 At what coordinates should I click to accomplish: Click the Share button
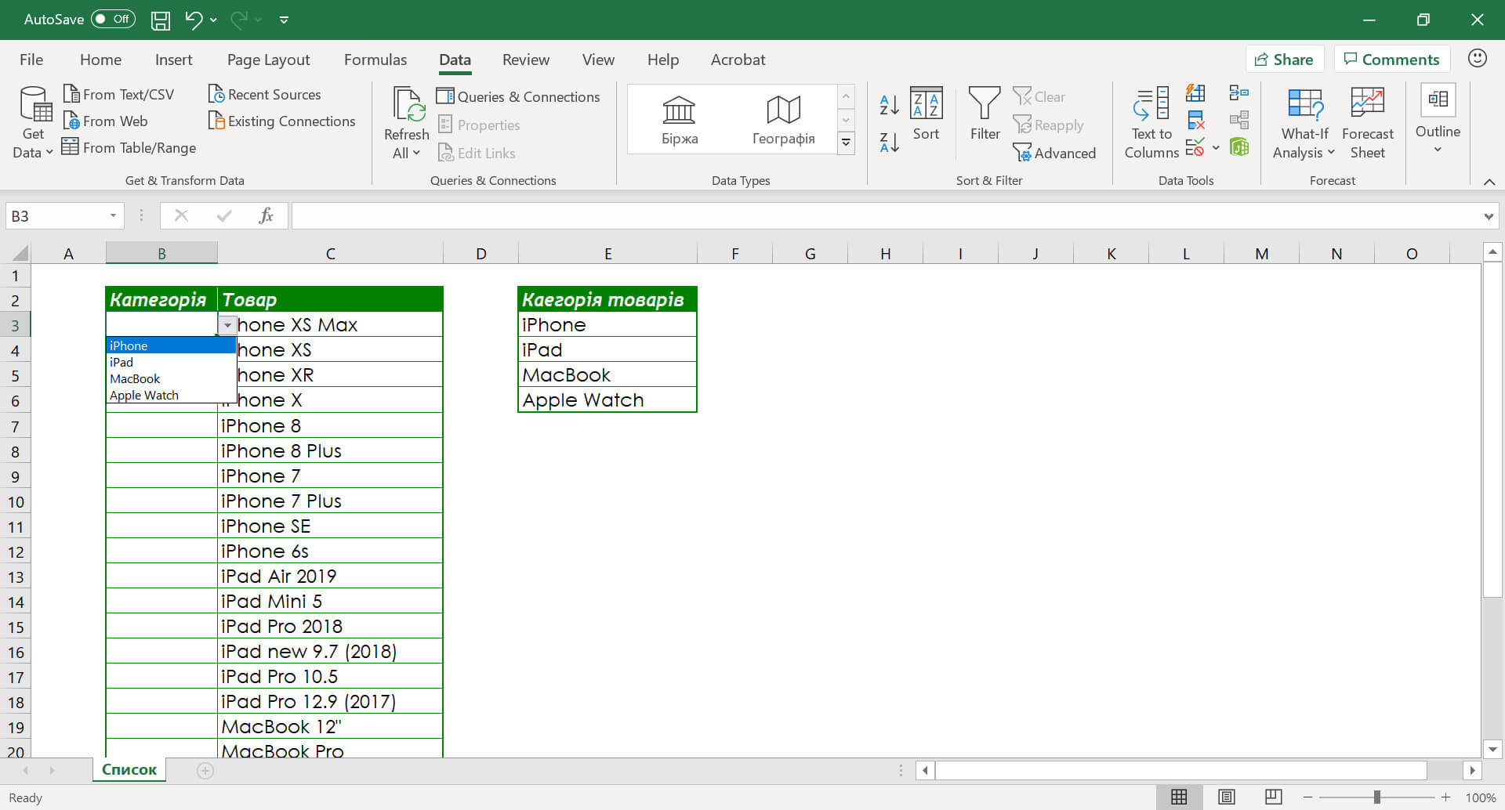point(1284,60)
